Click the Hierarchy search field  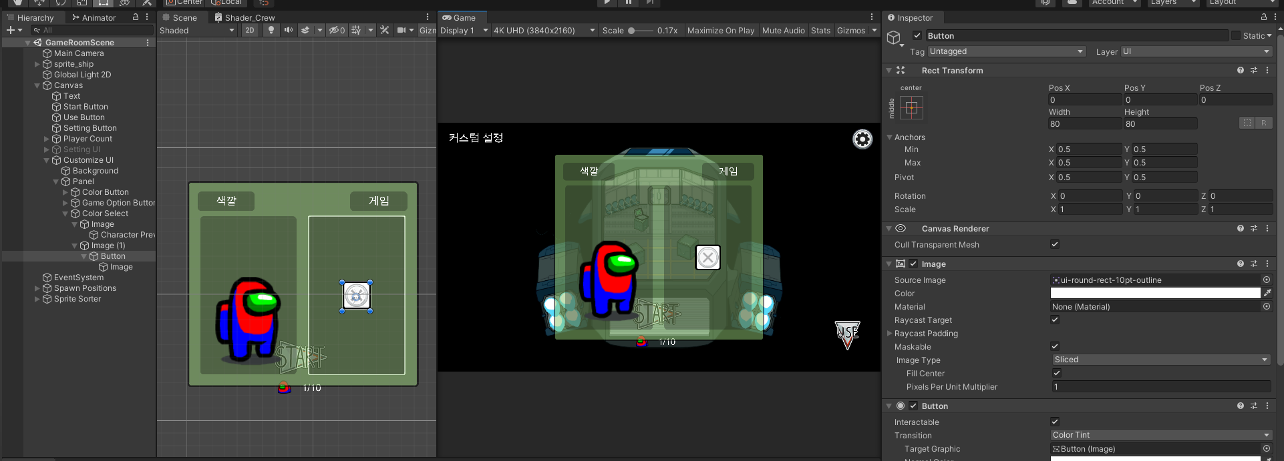pyautogui.click(x=92, y=30)
